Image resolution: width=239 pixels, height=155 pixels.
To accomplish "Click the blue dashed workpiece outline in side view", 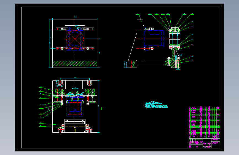I will pyautogui.click(x=154, y=39).
